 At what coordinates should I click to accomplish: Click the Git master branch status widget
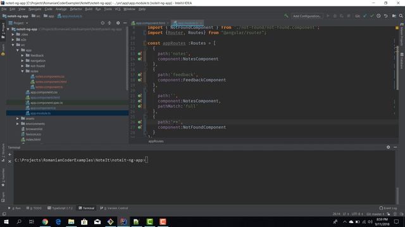(x=375, y=214)
